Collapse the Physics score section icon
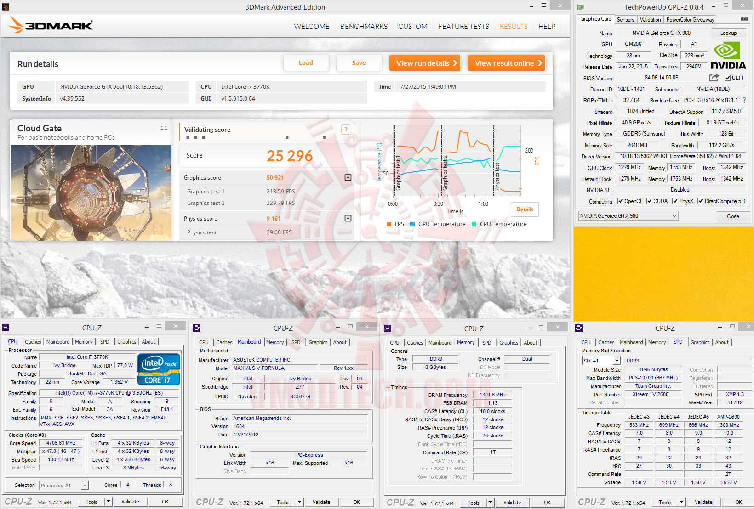Image resolution: width=754 pixels, height=509 pixels. 348,218
